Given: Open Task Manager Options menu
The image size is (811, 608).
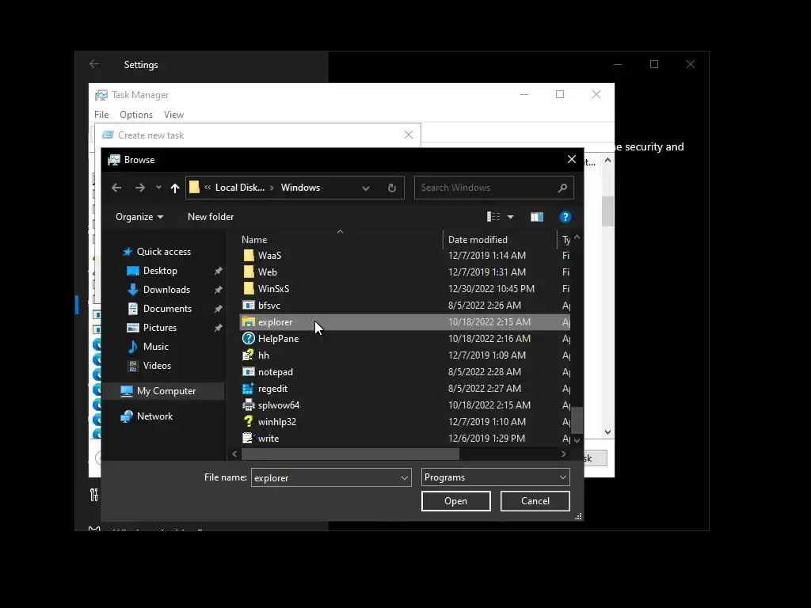Looking at the screenshot, I should (x=136, y=115).
